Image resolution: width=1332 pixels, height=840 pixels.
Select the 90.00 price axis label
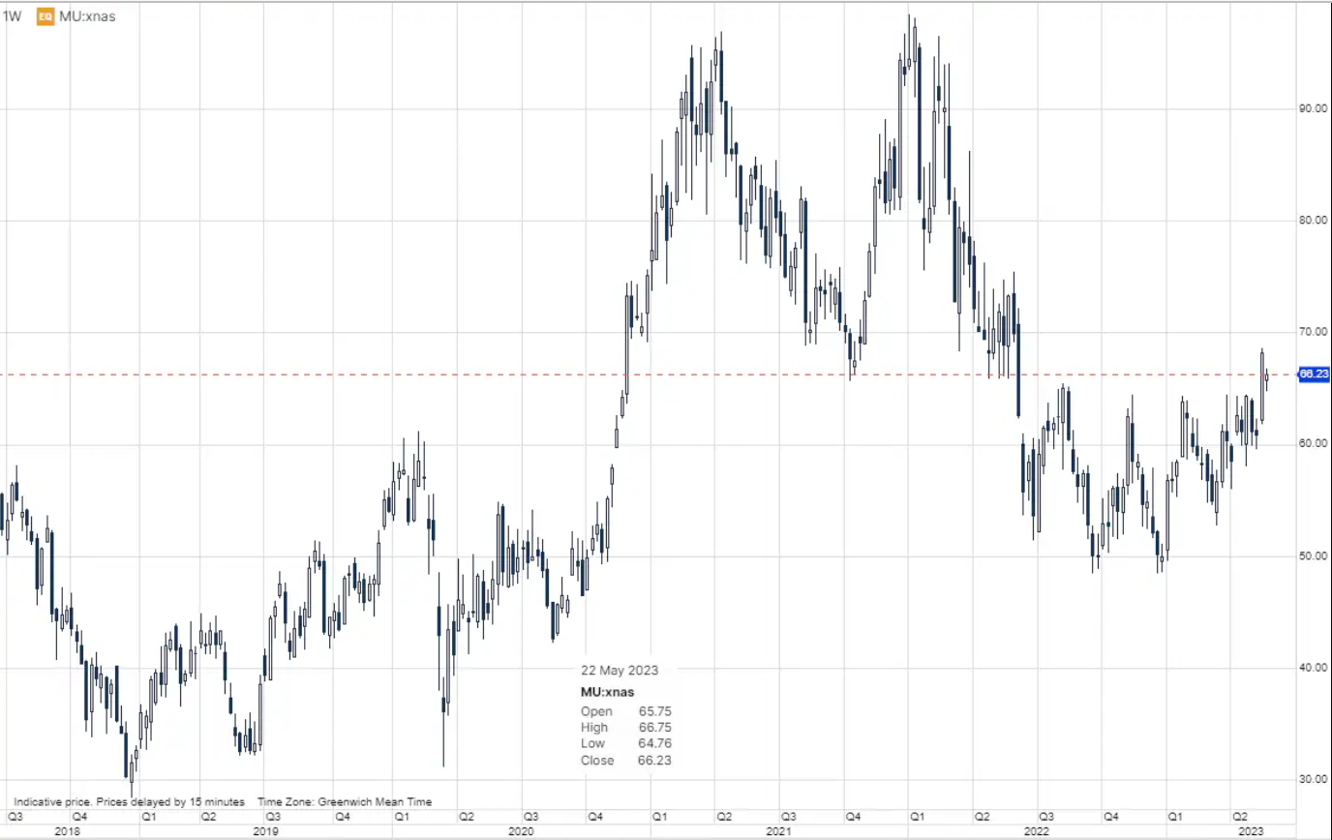(1313, 108)
